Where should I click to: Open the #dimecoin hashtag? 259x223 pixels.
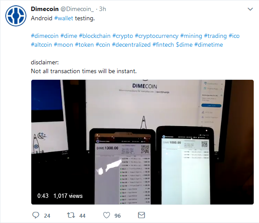click(x=44, y=36)
